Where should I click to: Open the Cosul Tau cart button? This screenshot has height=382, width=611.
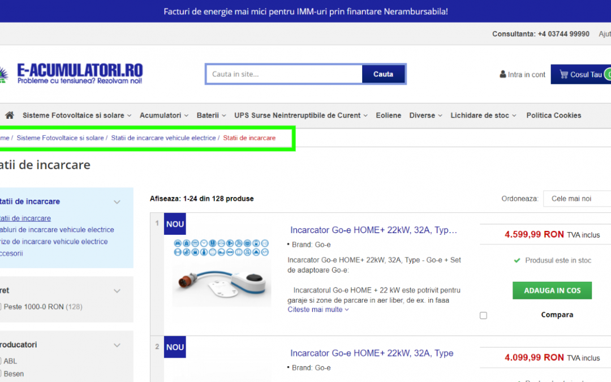(x=581, y=74)
